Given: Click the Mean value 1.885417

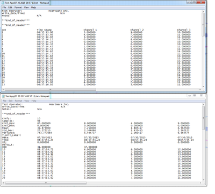Looking at the screenshot, I should (137, 128).
